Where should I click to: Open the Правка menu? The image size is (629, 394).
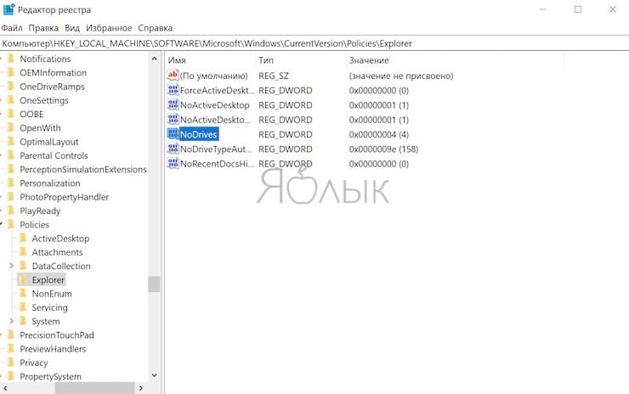(x=43, y=28)
